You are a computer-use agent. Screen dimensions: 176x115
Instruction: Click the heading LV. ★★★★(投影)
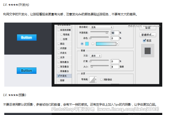point(15,95)
